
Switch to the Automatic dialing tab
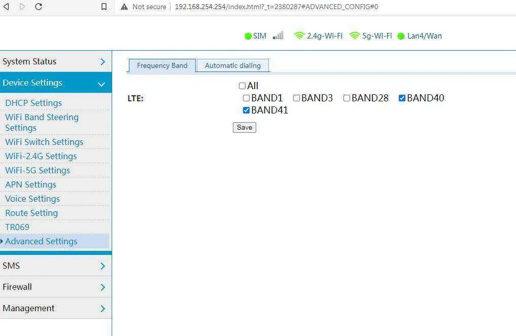point(233,65)
